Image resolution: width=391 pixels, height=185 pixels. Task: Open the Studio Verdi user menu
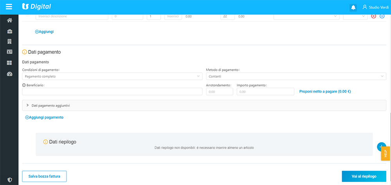(x=375, y=7)
